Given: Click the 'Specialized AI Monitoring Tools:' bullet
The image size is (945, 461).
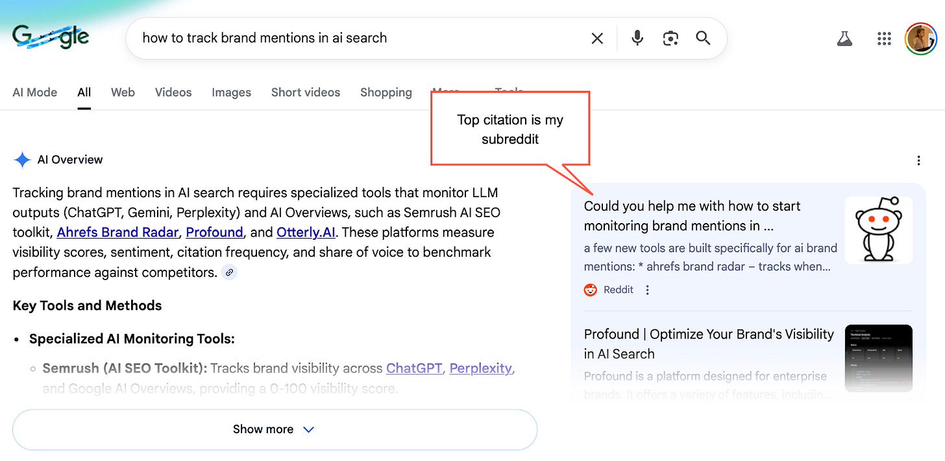Looking at the screenshot, I should 132,338.
